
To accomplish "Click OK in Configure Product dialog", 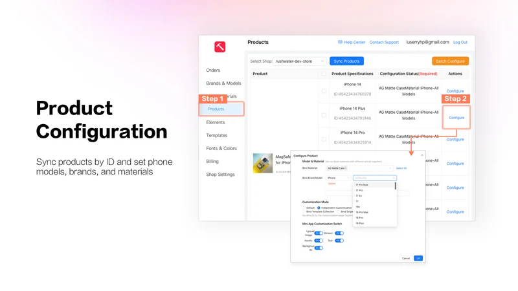I will (x=418, y=258).
